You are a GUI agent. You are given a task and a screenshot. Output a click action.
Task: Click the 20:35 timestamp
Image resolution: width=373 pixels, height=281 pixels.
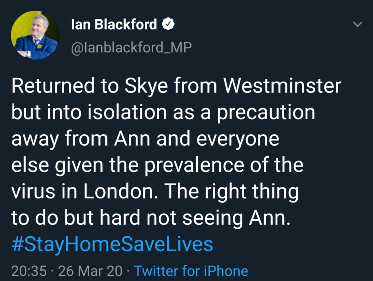point(29,271)
